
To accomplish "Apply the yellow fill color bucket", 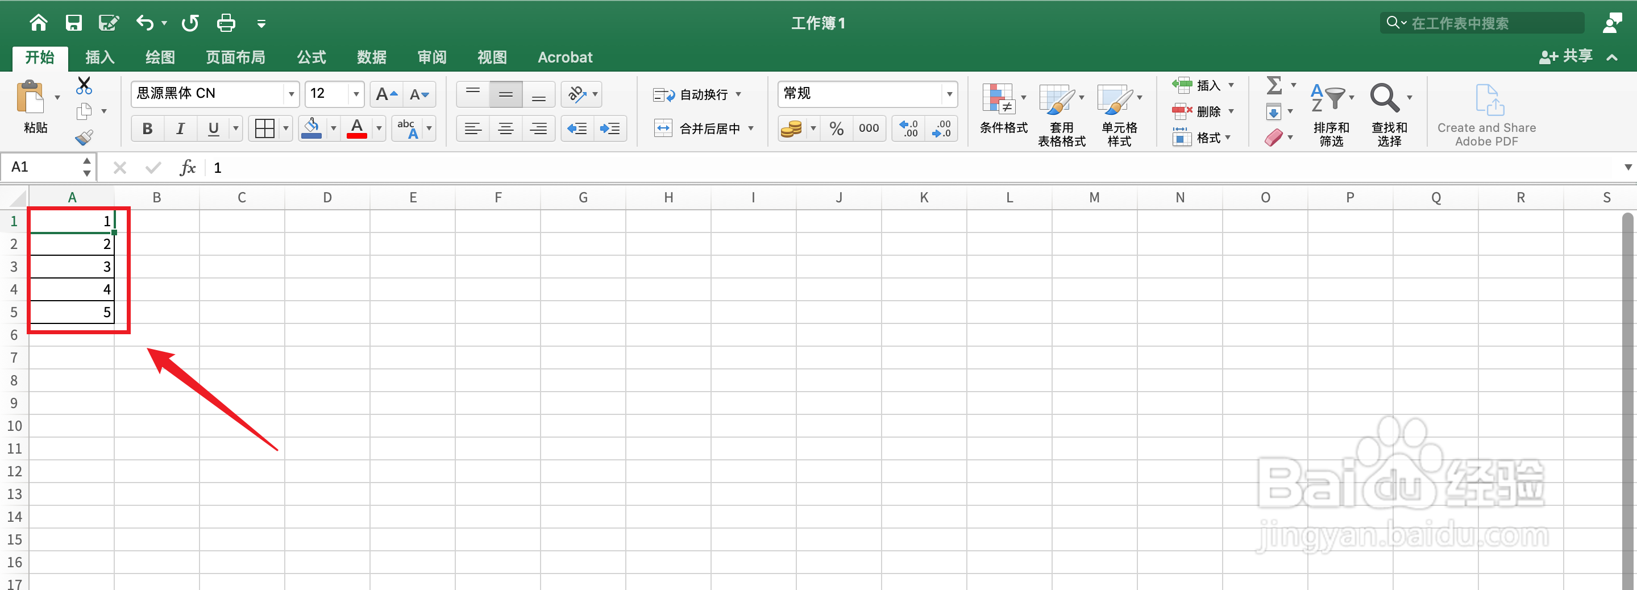I will tap(311, 129).
